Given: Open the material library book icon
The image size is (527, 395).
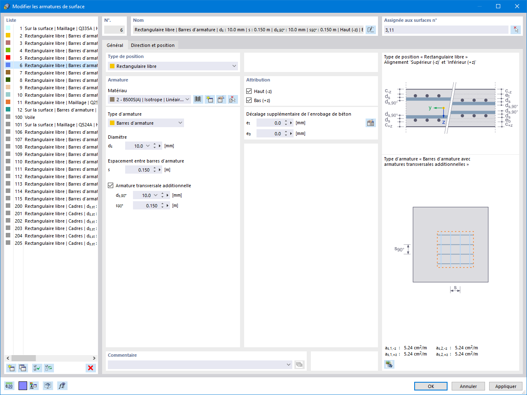Looking at the screenshot, I should (x=198, y=99).
